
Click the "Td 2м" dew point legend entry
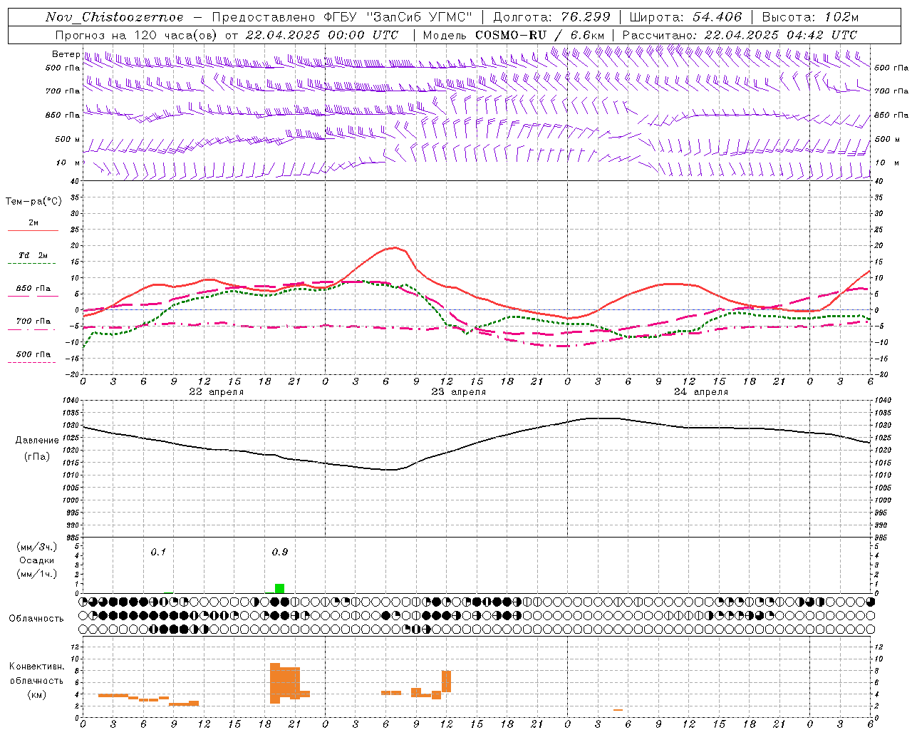tap(33, 255)
